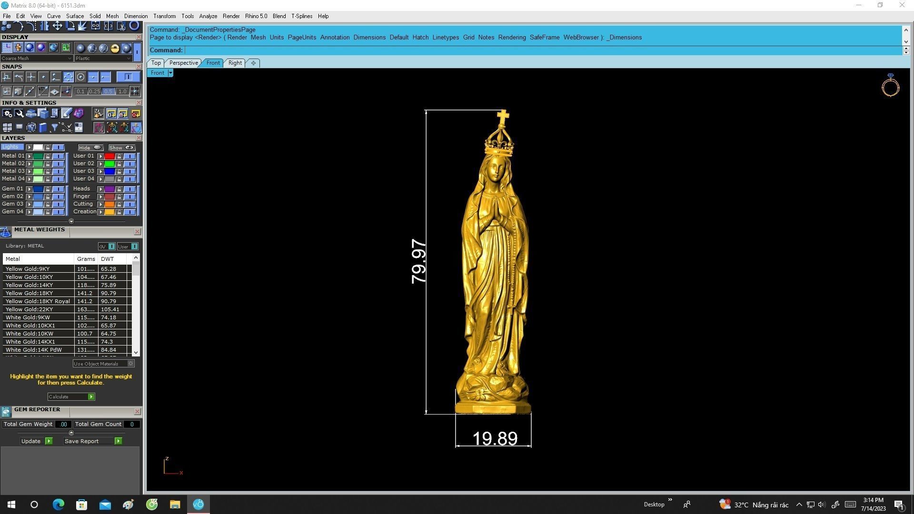Screen dimensions: 914x514
Task: Click the ring icon in viewport corner
Action: point(890,85)
